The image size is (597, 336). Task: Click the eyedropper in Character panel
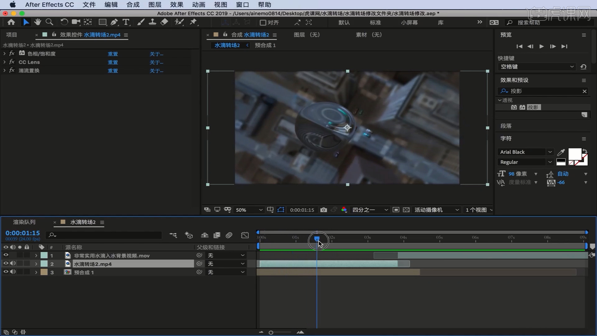(x=561, y=152)
